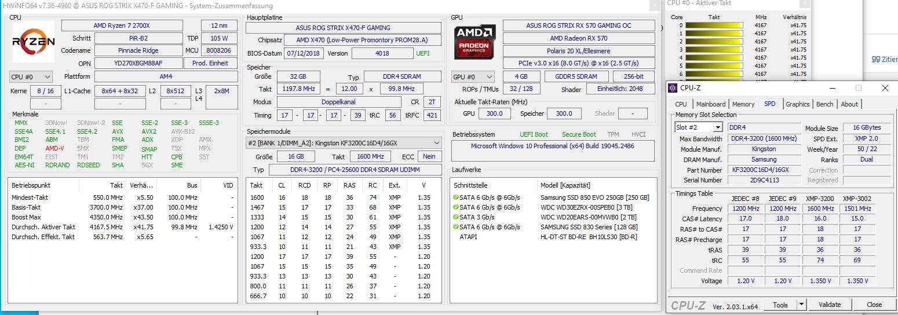This screenshot has width=898, height=315.
Task: Click the 16 GBytes Module Size field
Action: 866,128
